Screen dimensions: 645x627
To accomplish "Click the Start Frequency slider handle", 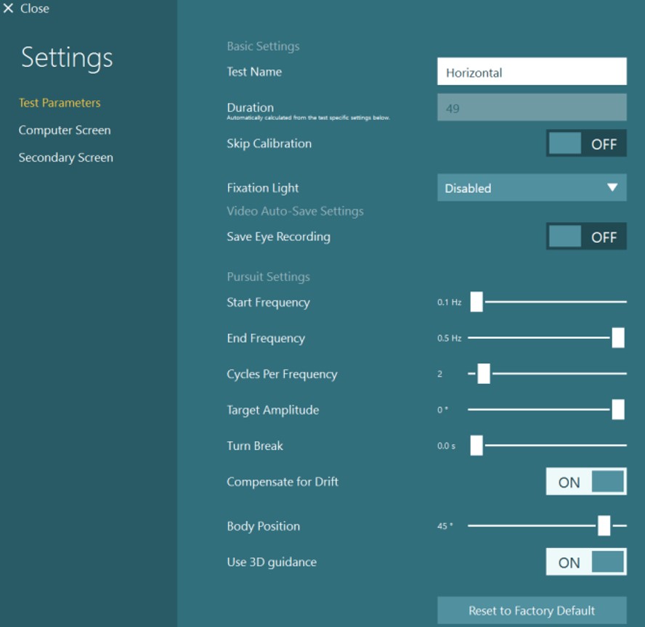I will pos(476,302).
